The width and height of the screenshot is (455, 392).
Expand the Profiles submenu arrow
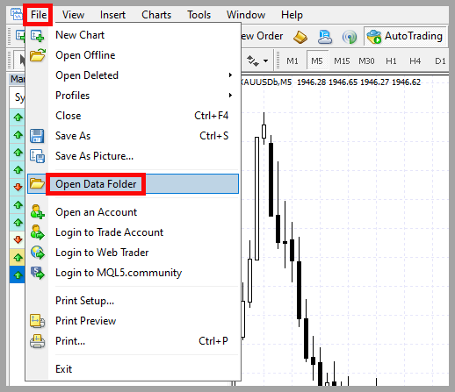(x=230, y=96)
